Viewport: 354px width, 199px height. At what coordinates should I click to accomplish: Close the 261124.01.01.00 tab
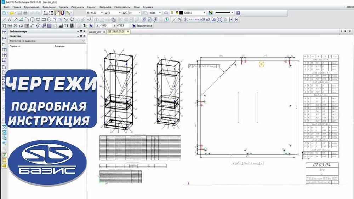128,31
